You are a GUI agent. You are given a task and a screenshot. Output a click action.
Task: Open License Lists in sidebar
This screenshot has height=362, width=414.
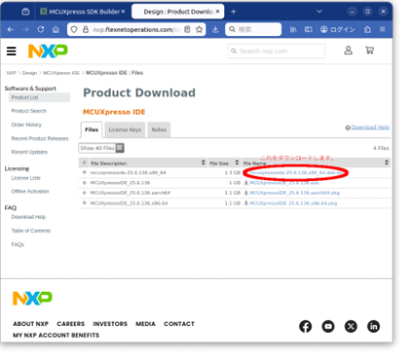(x=25, y=178)
